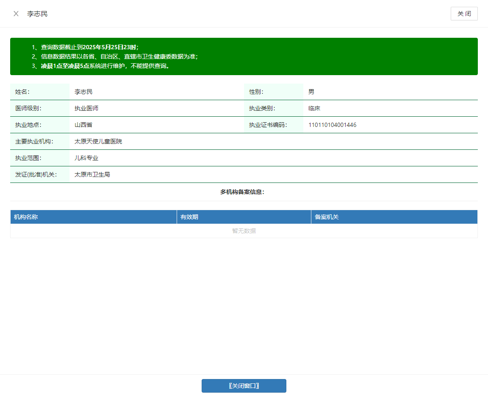
Task: Click the 执业范围 value 儿科专业
Action: pyautogui.click(x=86, y=158)
